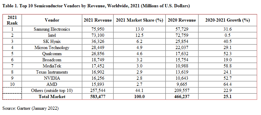Image resolution: width=261 pixels, height=115 pixels.
Task: Select the 'Others (outside top 10)' cell
Action: tap(52, 90)
